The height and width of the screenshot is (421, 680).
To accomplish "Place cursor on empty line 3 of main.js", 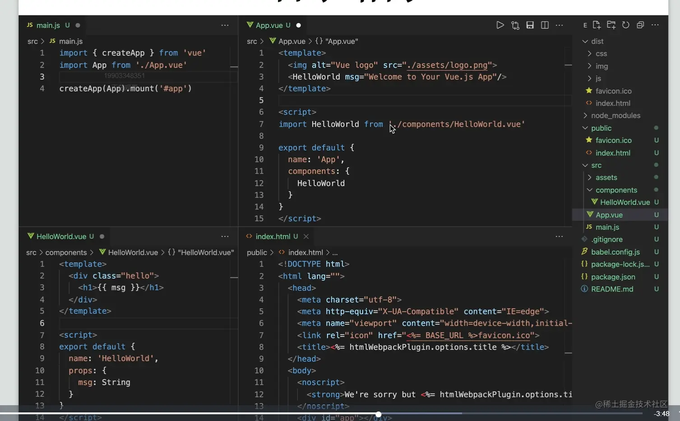I will tap(148, 77).
